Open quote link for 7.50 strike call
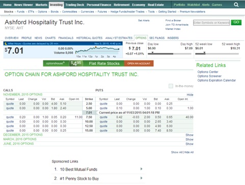Image resolution: width=245 pixels, height=185 pixels. (10, 117)
